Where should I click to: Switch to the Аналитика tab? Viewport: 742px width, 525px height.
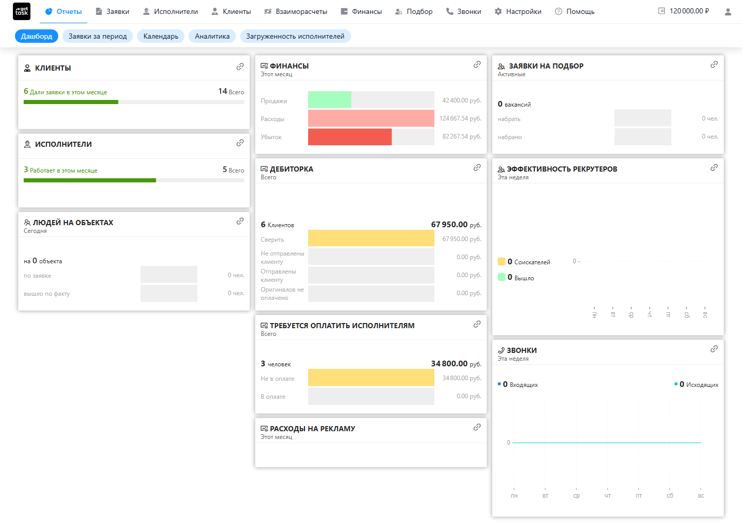(x=212, y=36)
